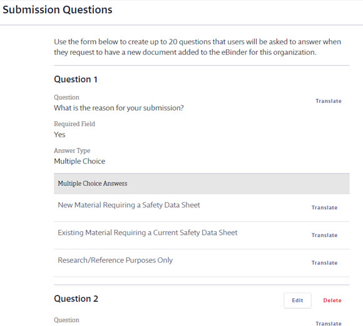This screenshot has width=363, height=326.
Task: Click the instructions paragraph about 20 questions
Action: coord(198,47)
